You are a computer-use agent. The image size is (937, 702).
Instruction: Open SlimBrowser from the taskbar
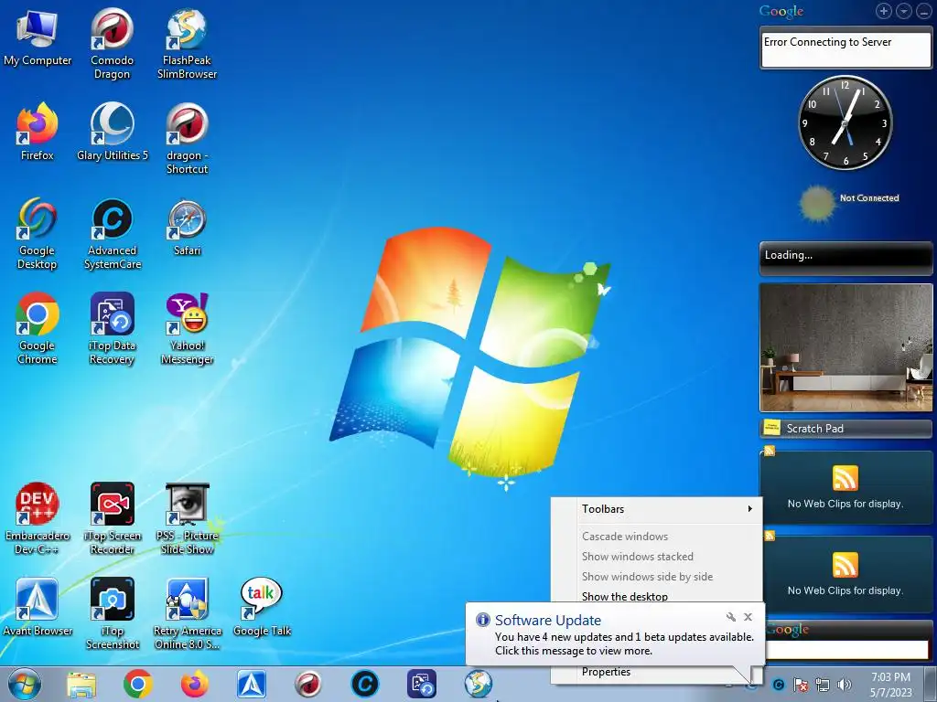[479, 685]
